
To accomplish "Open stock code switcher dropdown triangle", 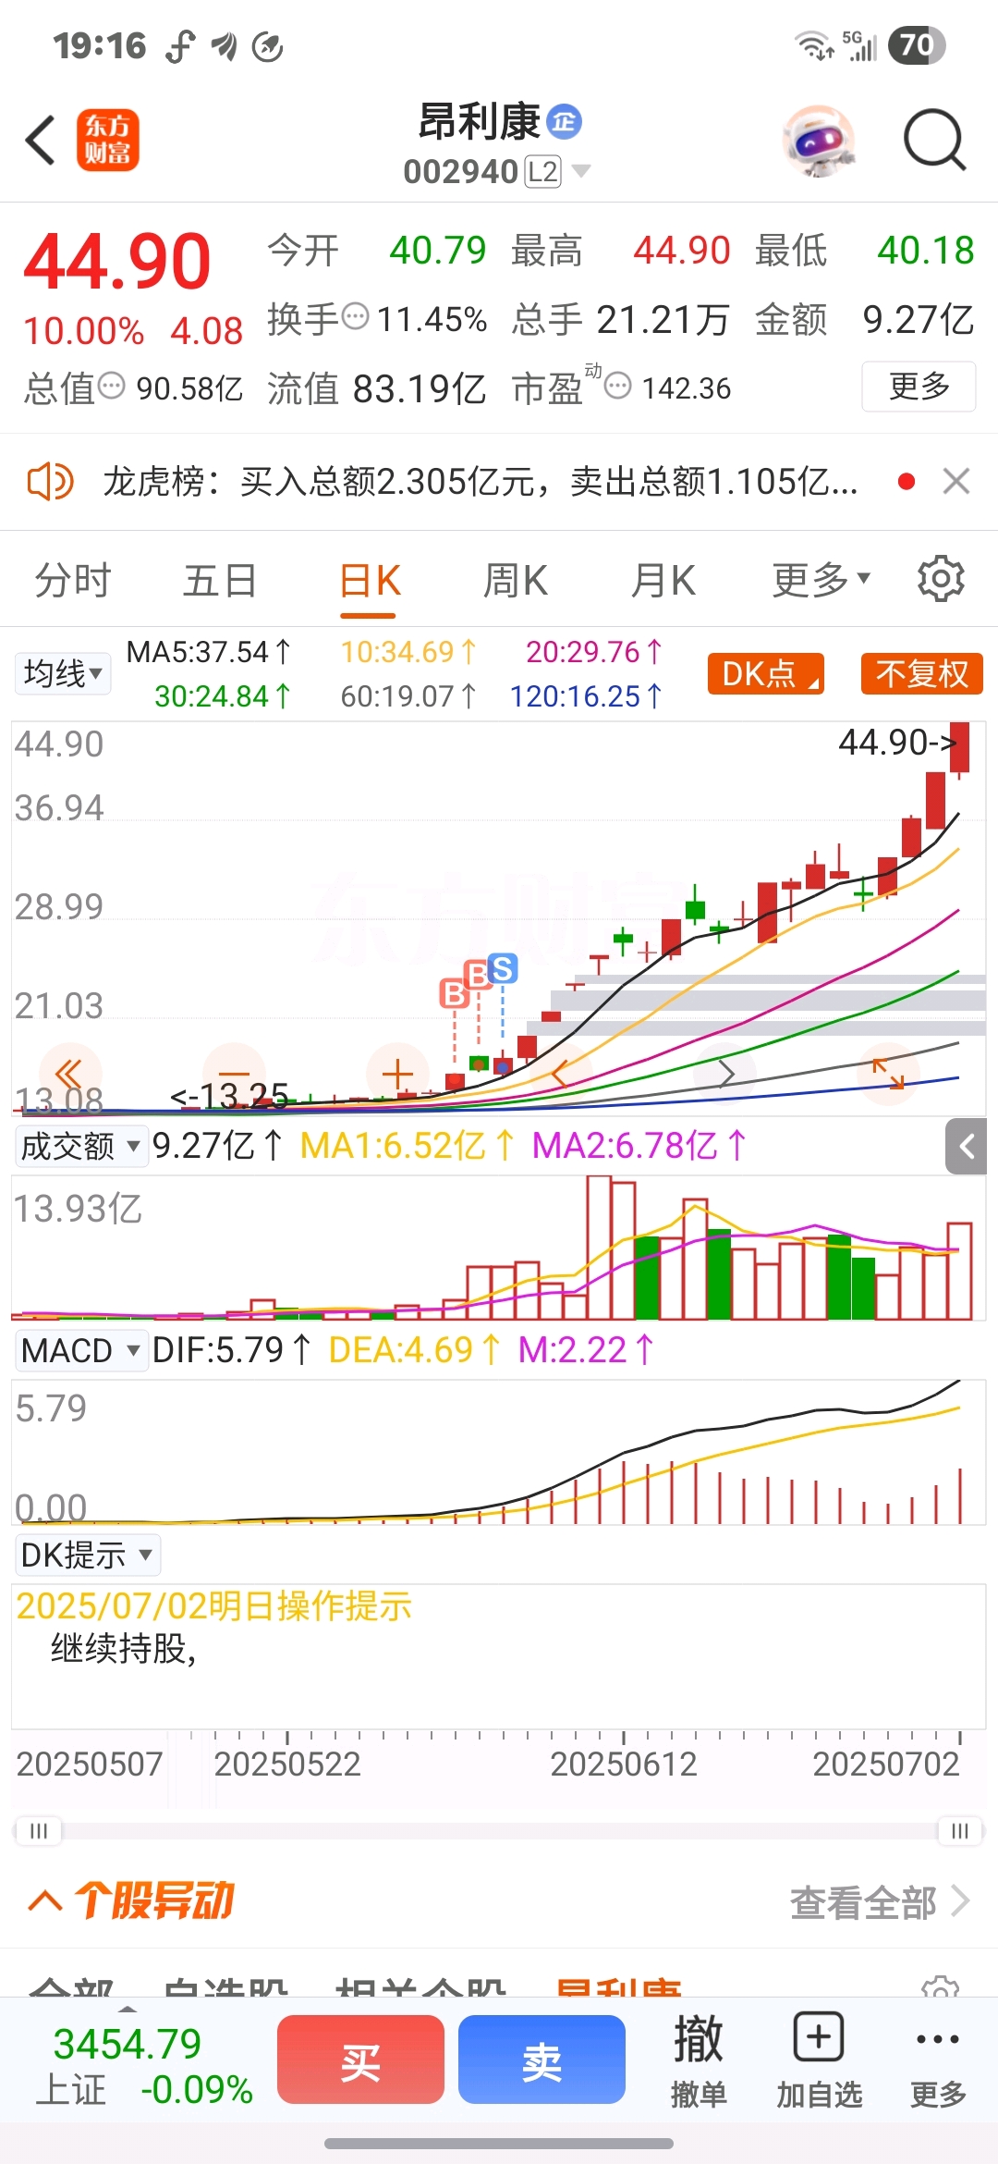I will pyautogui.click(x=581, y=171).
